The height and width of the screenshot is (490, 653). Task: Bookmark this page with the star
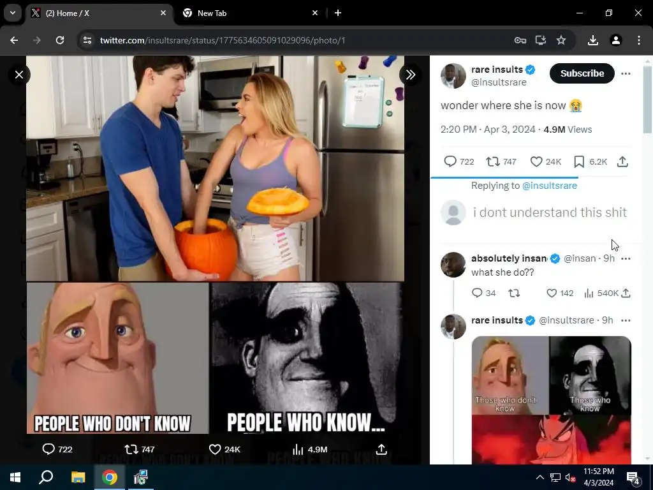tap(561, 40)
